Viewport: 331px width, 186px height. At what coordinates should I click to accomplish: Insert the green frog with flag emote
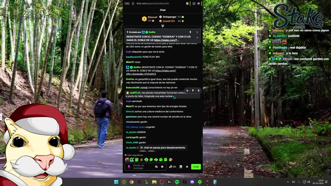point(132,160)
